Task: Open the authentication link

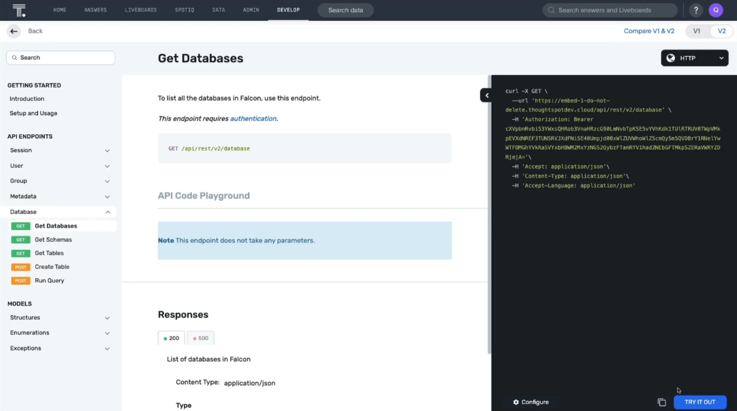Action: (x=253, y=118)
